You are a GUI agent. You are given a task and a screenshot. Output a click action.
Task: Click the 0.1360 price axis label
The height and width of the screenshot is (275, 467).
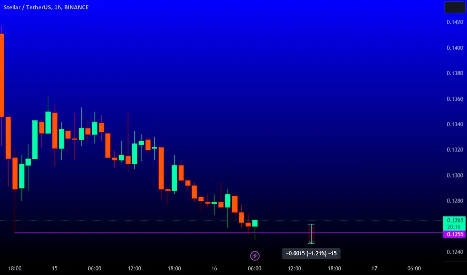point(455,99)
